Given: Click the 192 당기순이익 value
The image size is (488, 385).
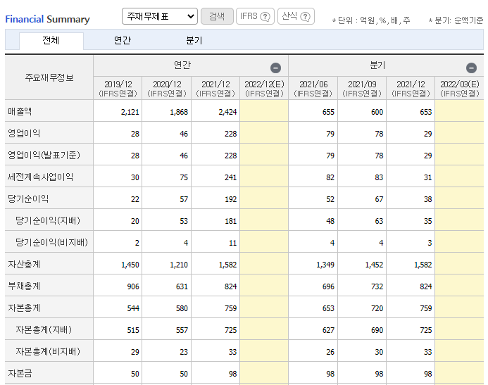Looking at the screenshot, I should tap(230, 199).
